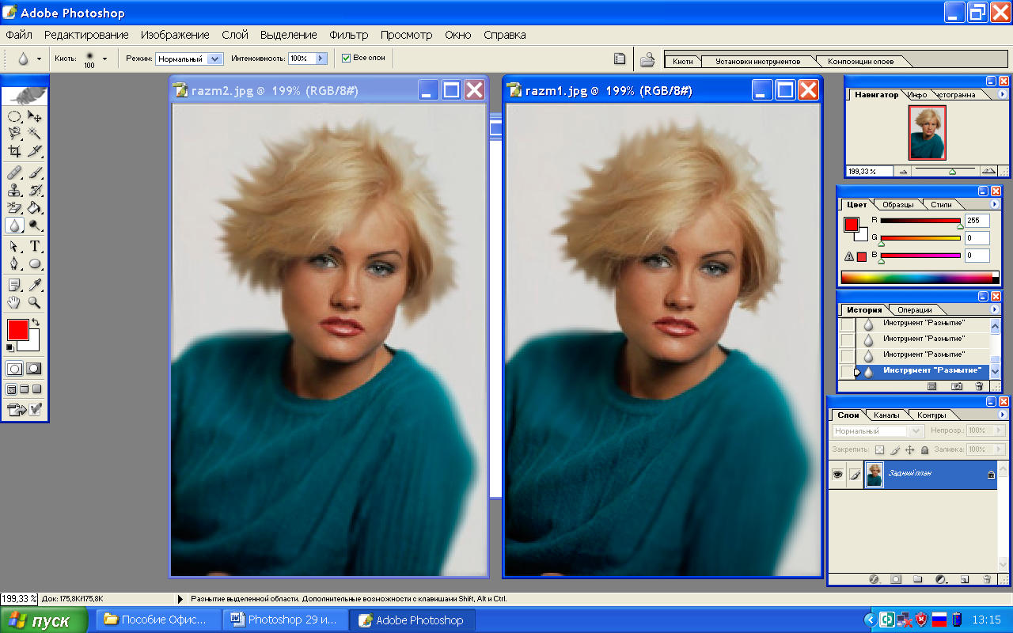Delete layer with Layers panel trash icon

click(x=988, y=579)
